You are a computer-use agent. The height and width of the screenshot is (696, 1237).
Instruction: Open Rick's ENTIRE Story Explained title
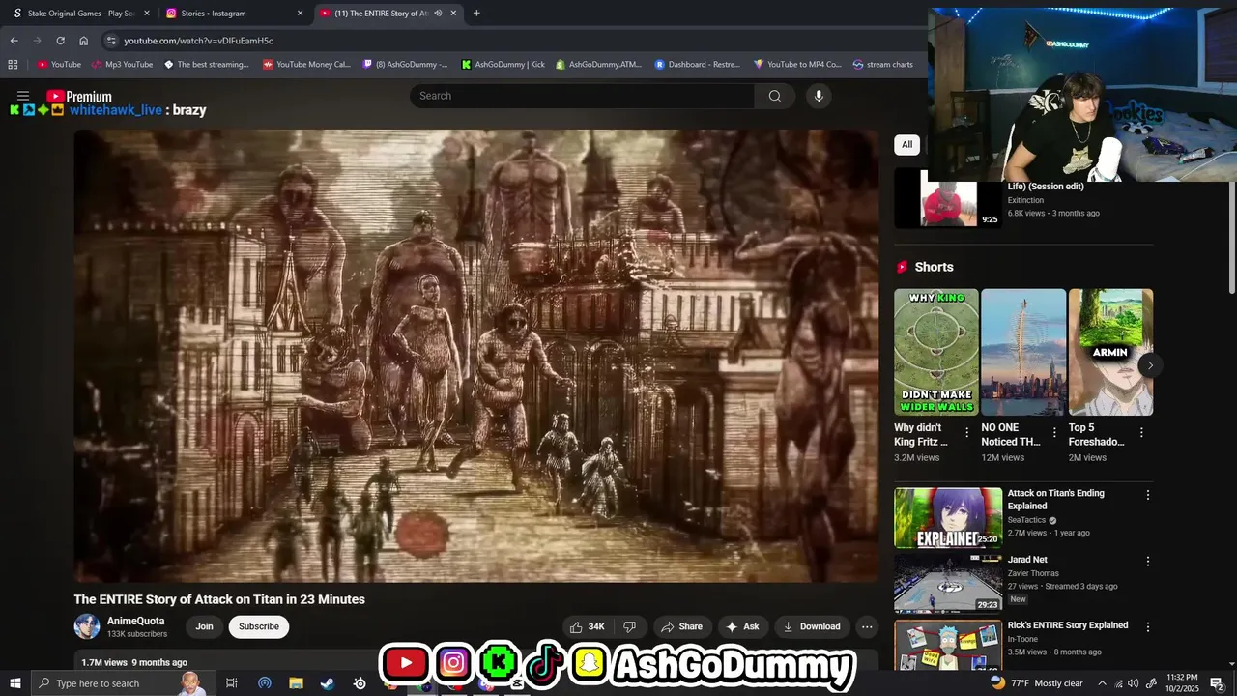click(1068, 625)
